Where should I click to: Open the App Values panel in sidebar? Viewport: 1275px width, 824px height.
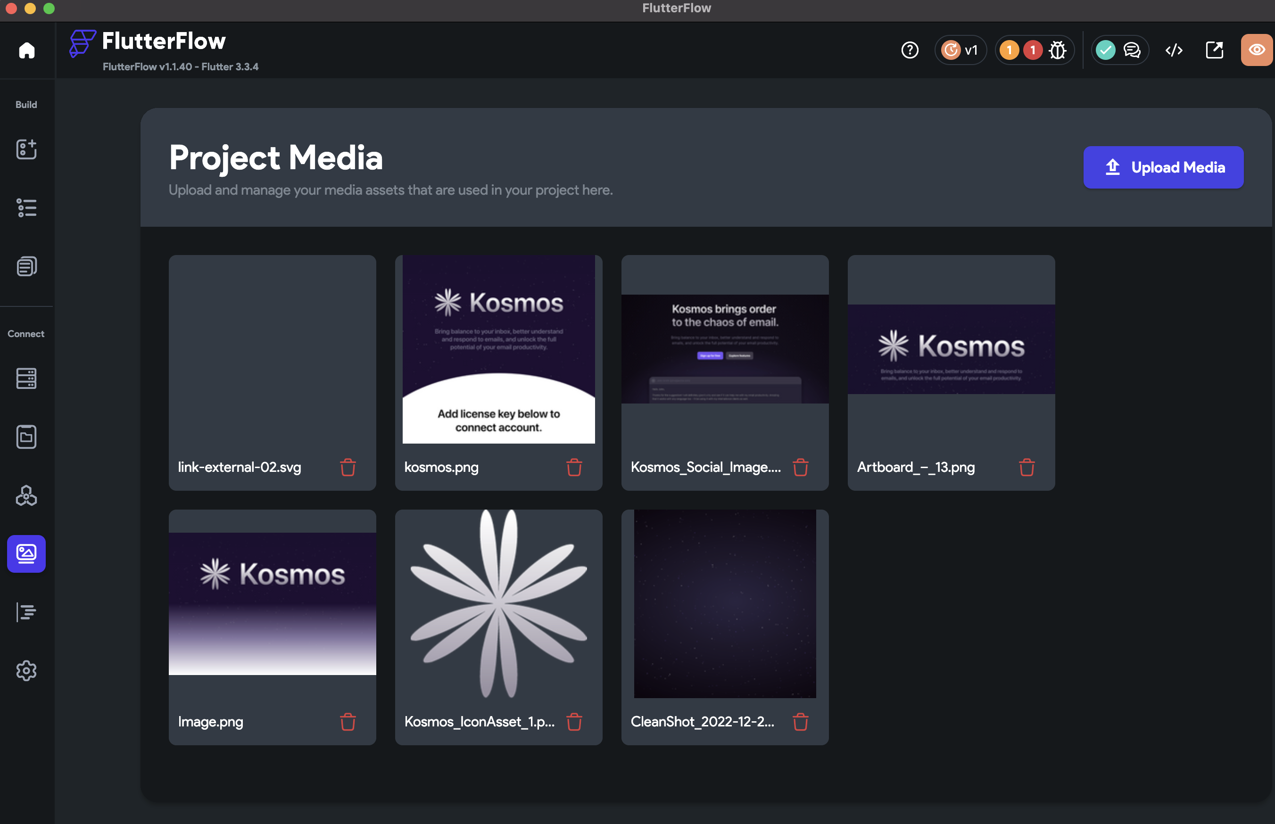click(26, 207)
